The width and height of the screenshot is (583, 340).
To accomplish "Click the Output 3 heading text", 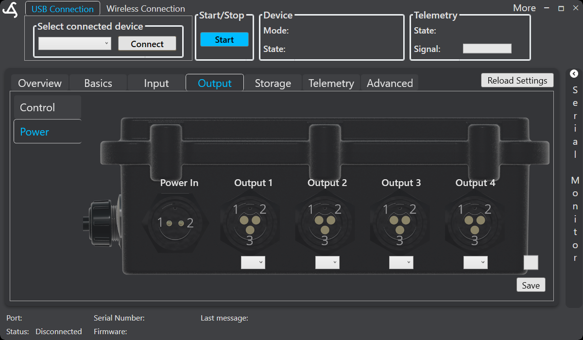I will tap(401, 183).
